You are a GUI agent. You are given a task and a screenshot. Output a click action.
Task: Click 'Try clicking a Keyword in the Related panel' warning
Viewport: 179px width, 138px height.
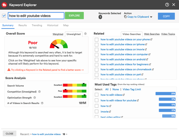[x=47, y=70]
